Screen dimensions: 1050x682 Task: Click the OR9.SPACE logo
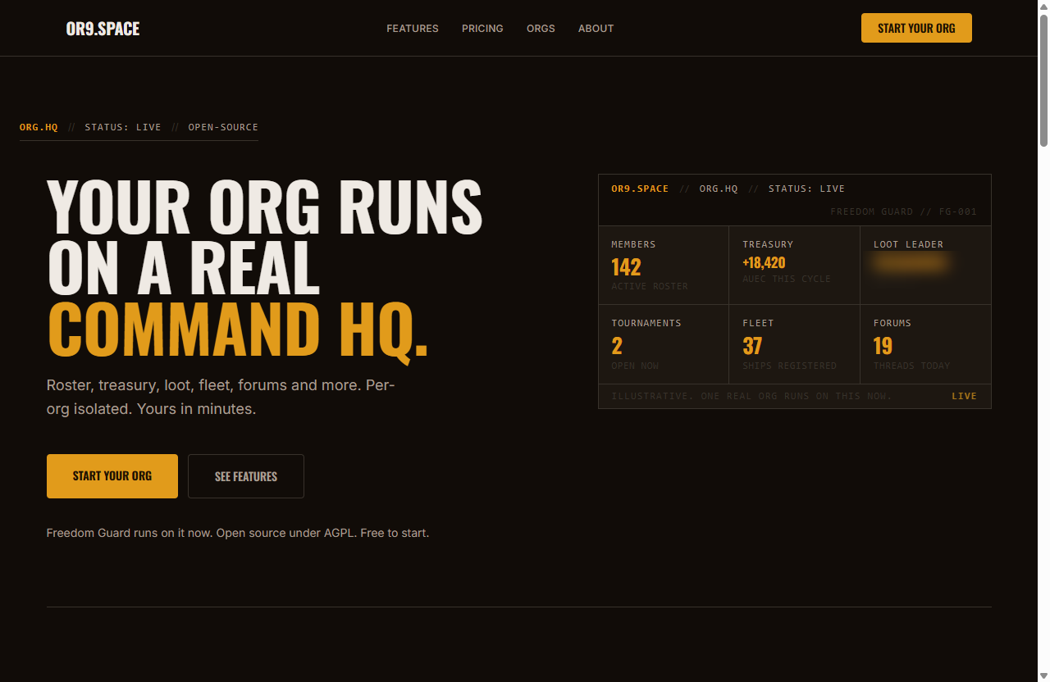tap(103, 29)
